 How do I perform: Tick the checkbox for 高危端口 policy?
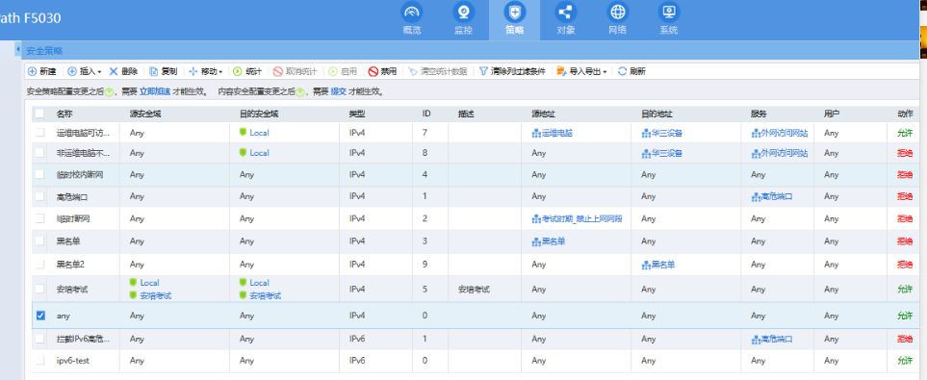[40, 195]
